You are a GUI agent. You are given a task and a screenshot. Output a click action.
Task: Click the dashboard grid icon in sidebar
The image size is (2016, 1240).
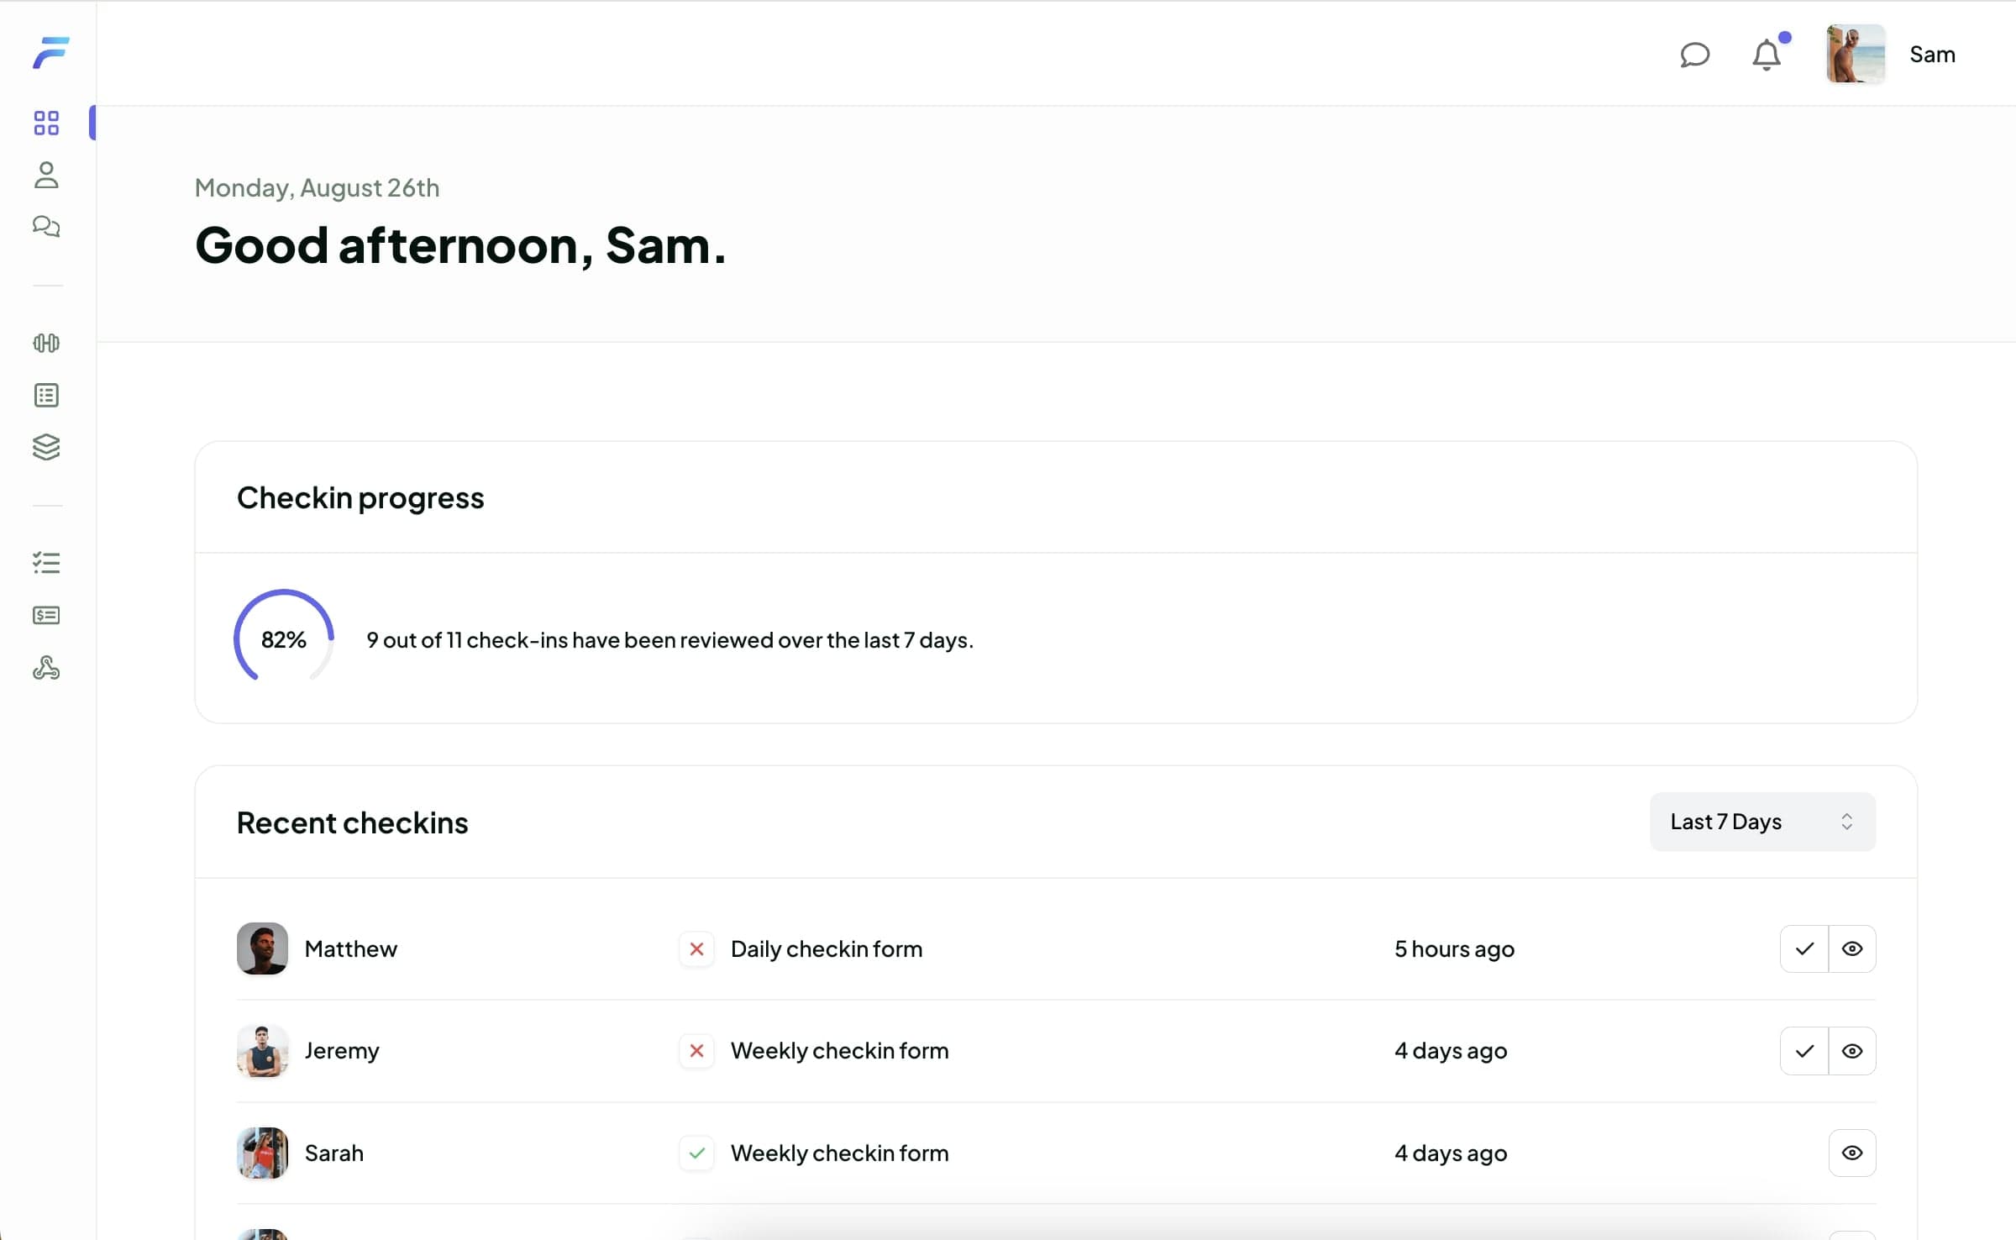click(48, 123)
